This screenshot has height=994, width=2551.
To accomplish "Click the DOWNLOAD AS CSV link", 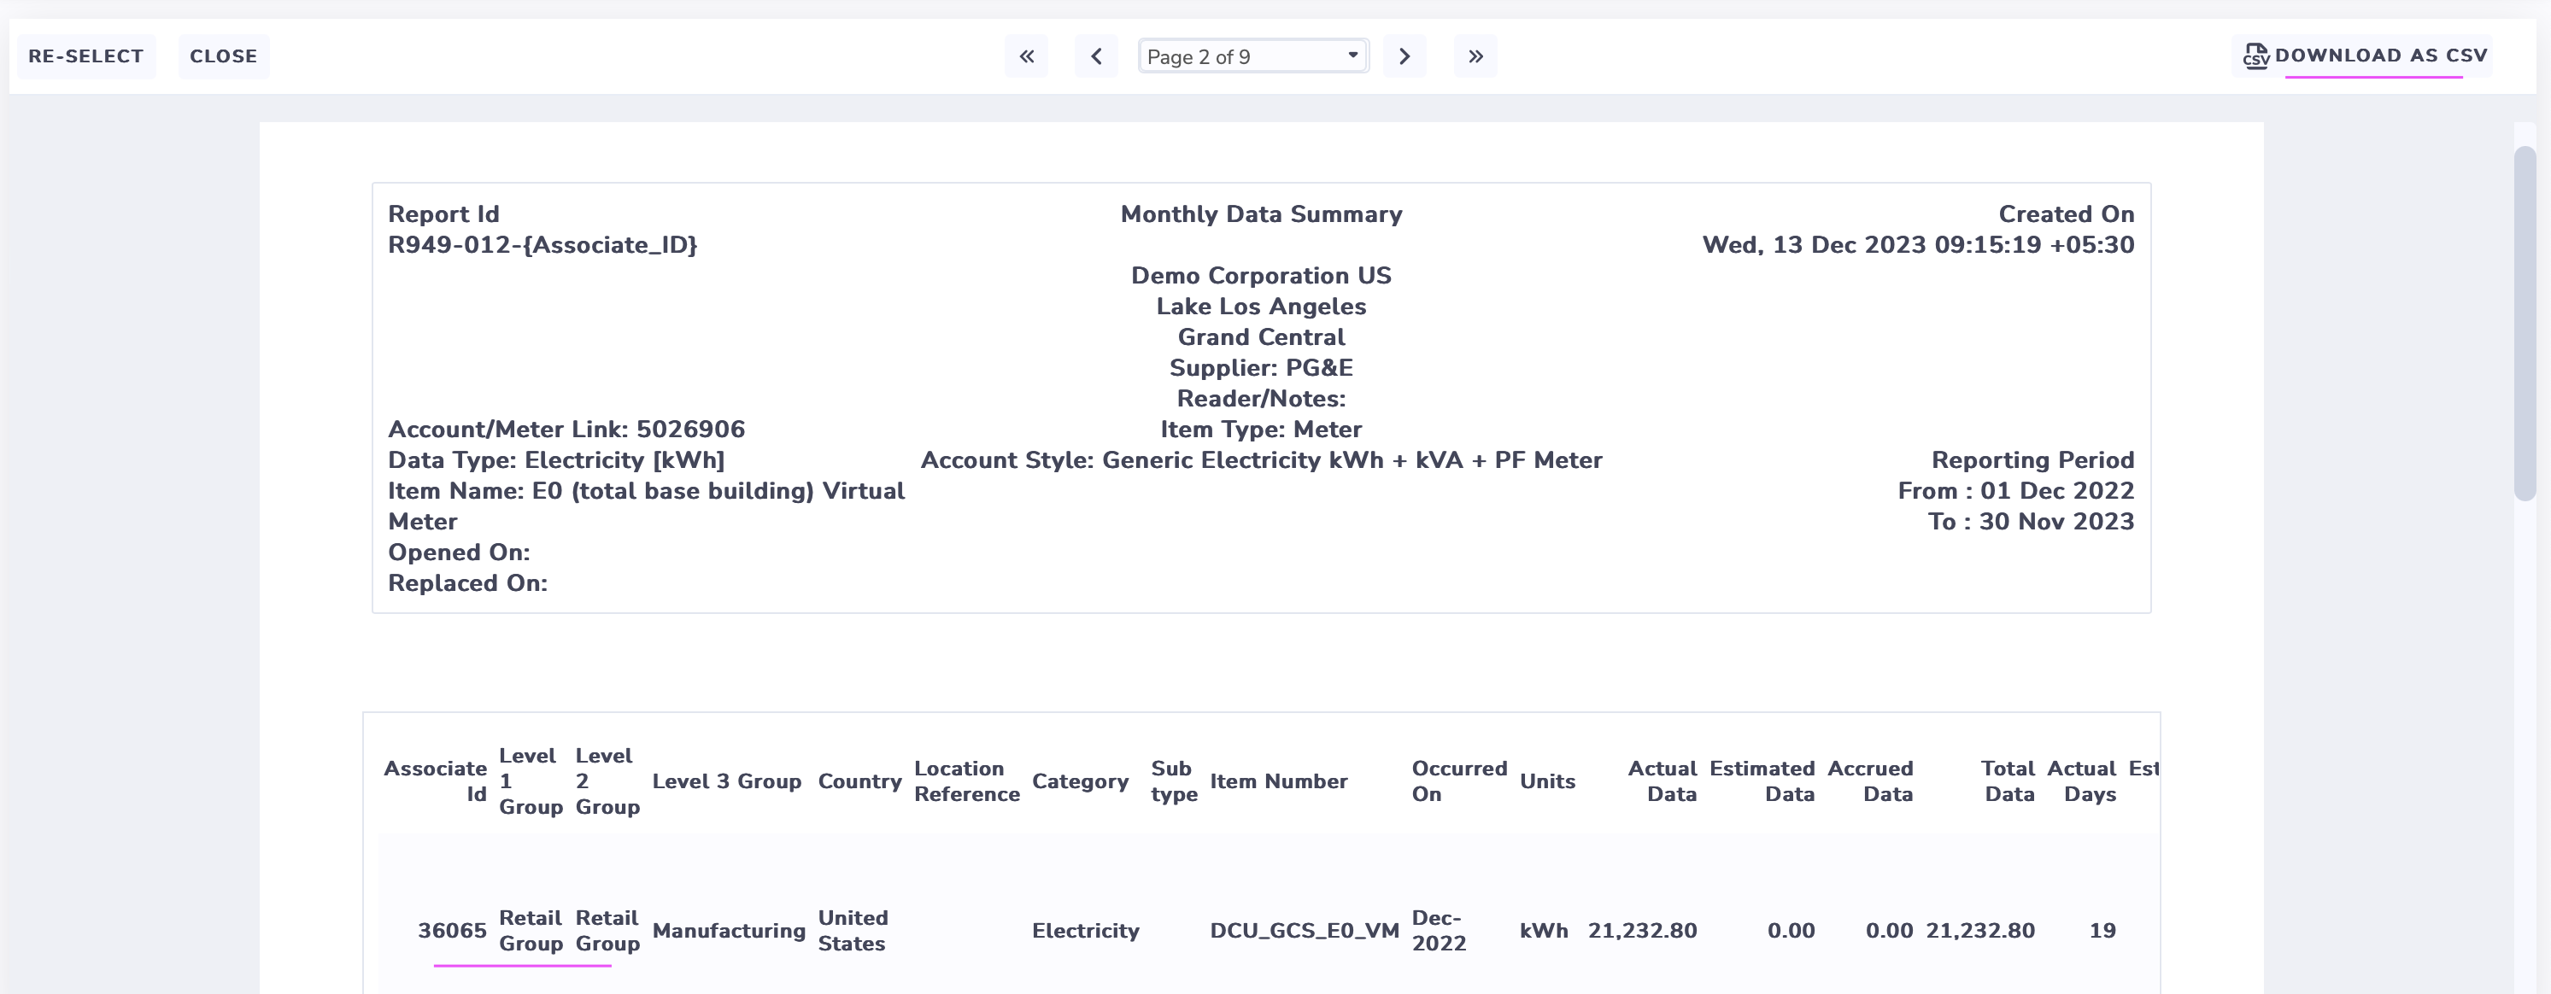I will coord(2384,56).
